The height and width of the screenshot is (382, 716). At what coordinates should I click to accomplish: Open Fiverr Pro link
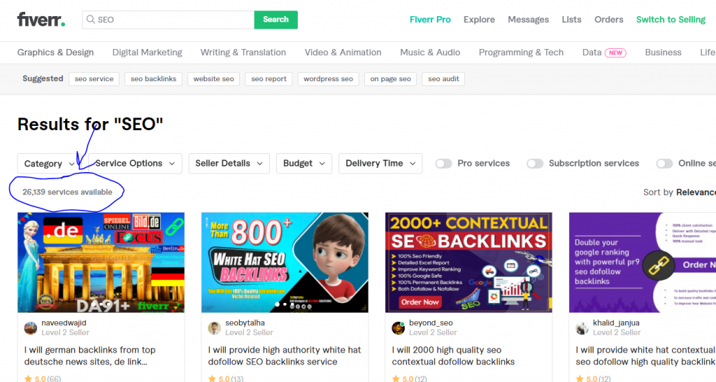430,20
